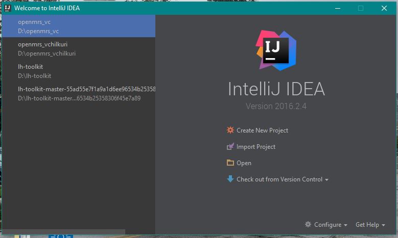Click the IJ icon in the title bar
The width and height of the screenshot is (398, 238).
[8, 8]
